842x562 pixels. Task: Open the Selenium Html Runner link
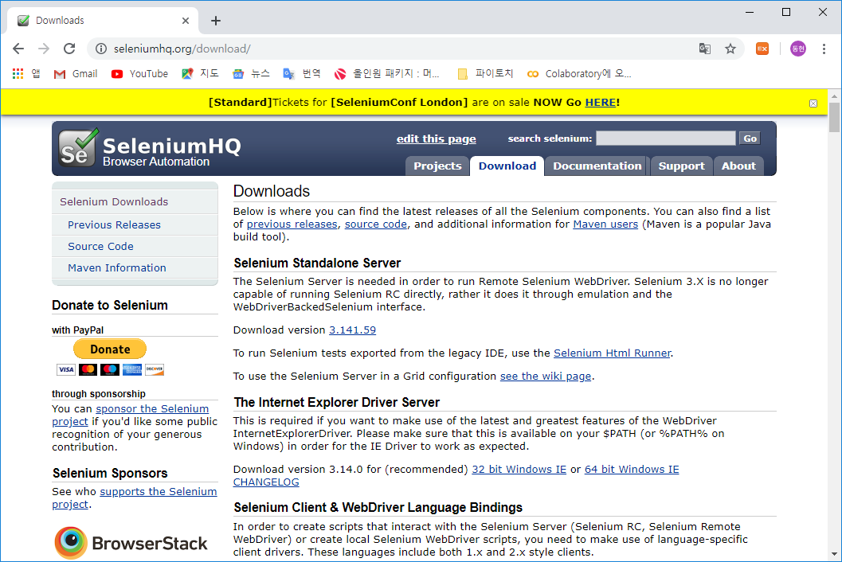click(612, 353)
